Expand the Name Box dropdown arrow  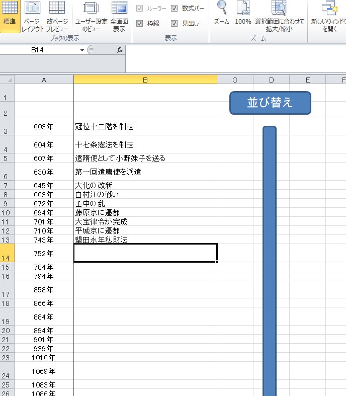(82, 50)
